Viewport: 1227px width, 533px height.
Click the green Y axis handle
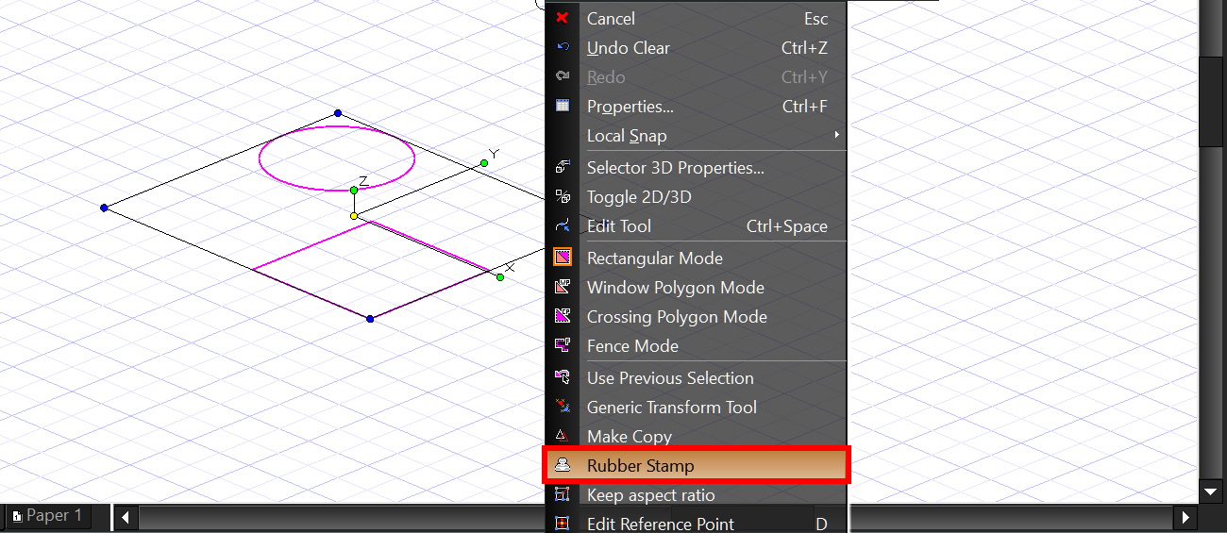pos(484,163)
